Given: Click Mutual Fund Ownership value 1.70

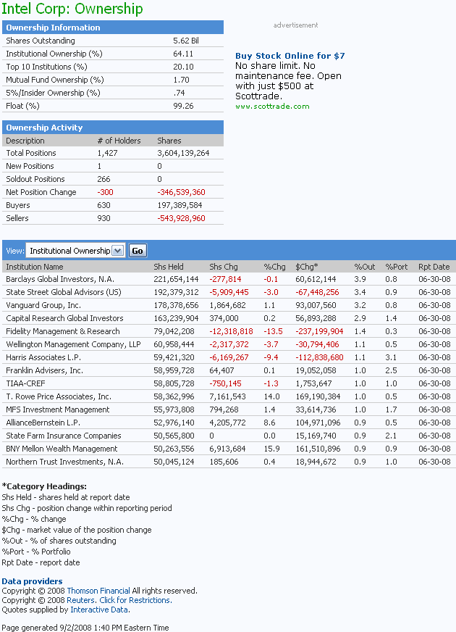Looking at the screenshot, I should [181, 80].
